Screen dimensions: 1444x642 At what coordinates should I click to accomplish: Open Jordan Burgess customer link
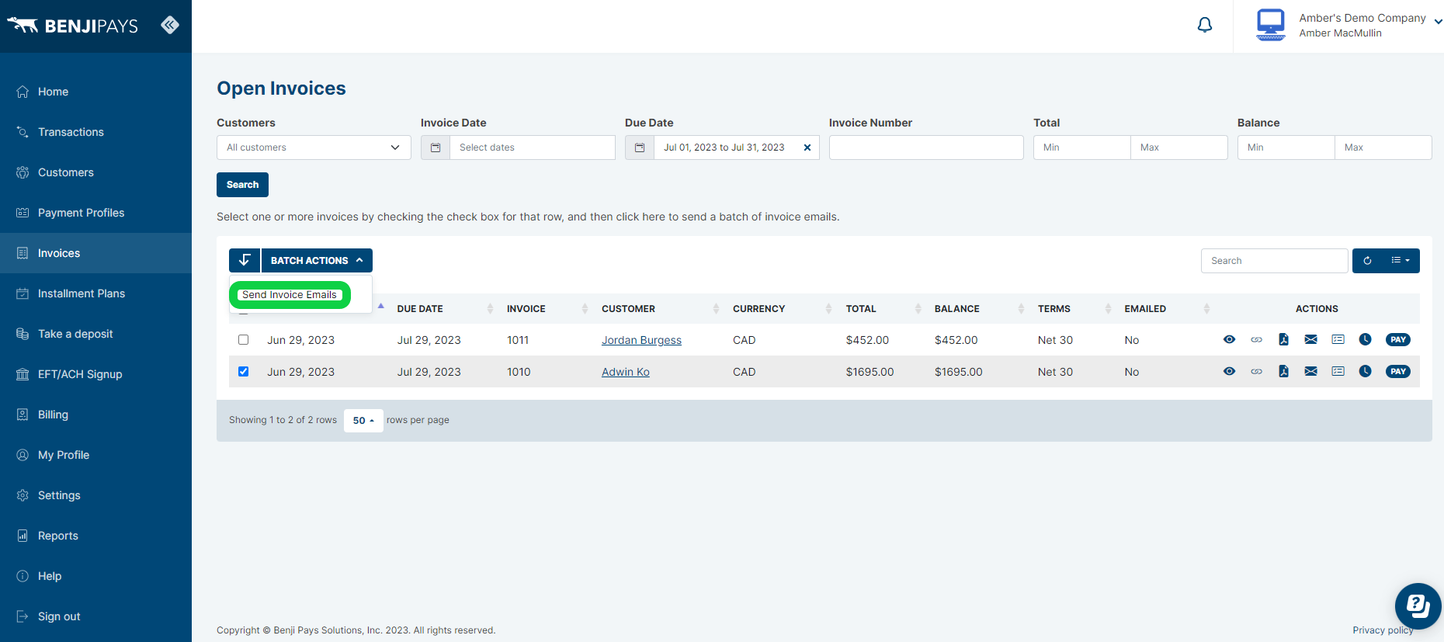[x=641, y=340]
